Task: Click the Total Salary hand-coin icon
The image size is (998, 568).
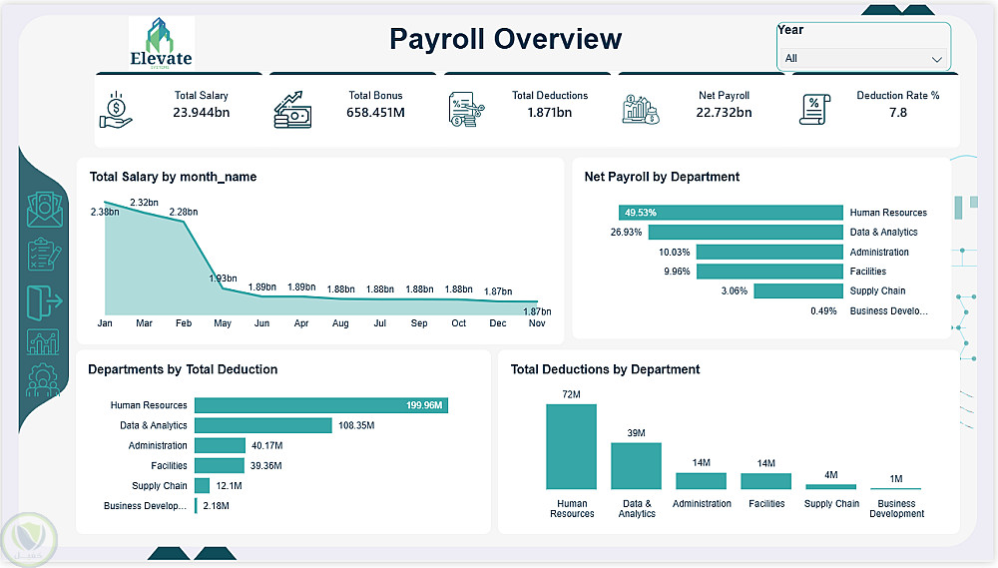Action: click(x=116, y=110)
